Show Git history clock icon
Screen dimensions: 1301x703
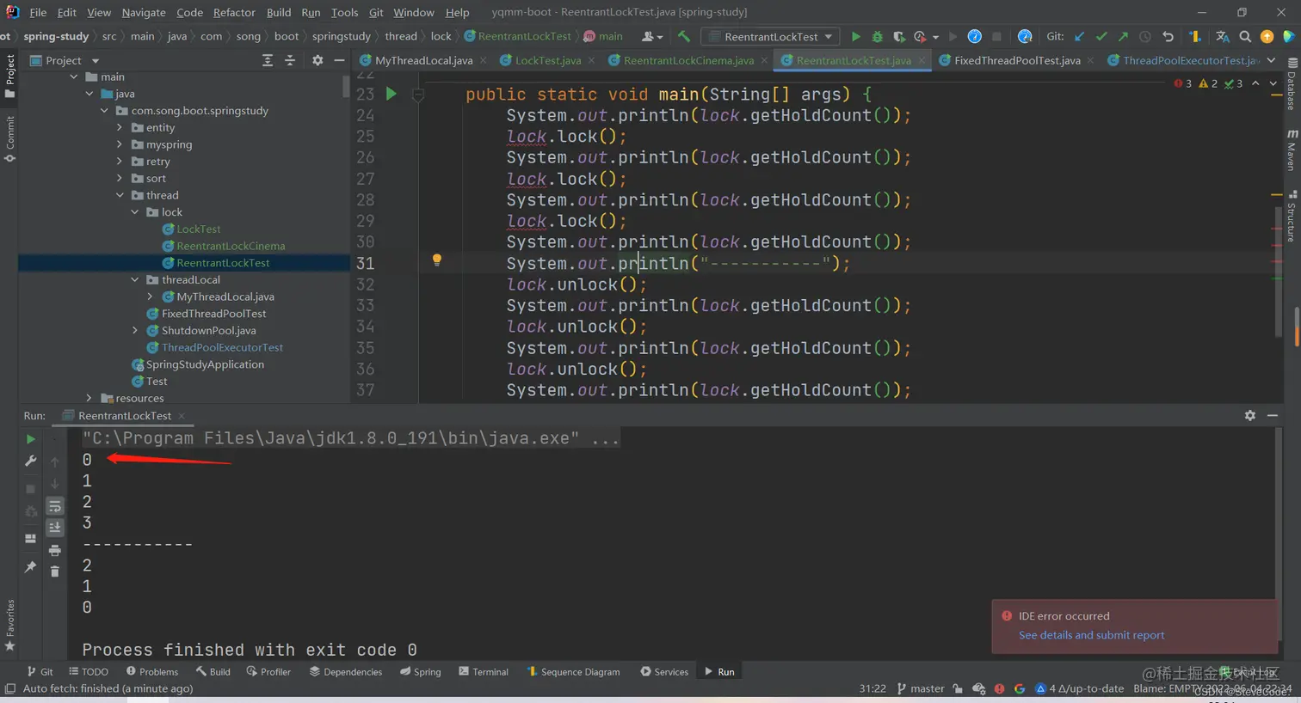coord(1145,37)
